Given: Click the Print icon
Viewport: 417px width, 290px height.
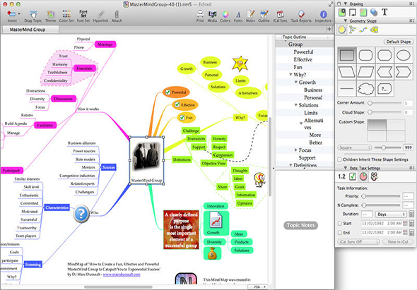Looking at the screenshot, I should (200, 16).
